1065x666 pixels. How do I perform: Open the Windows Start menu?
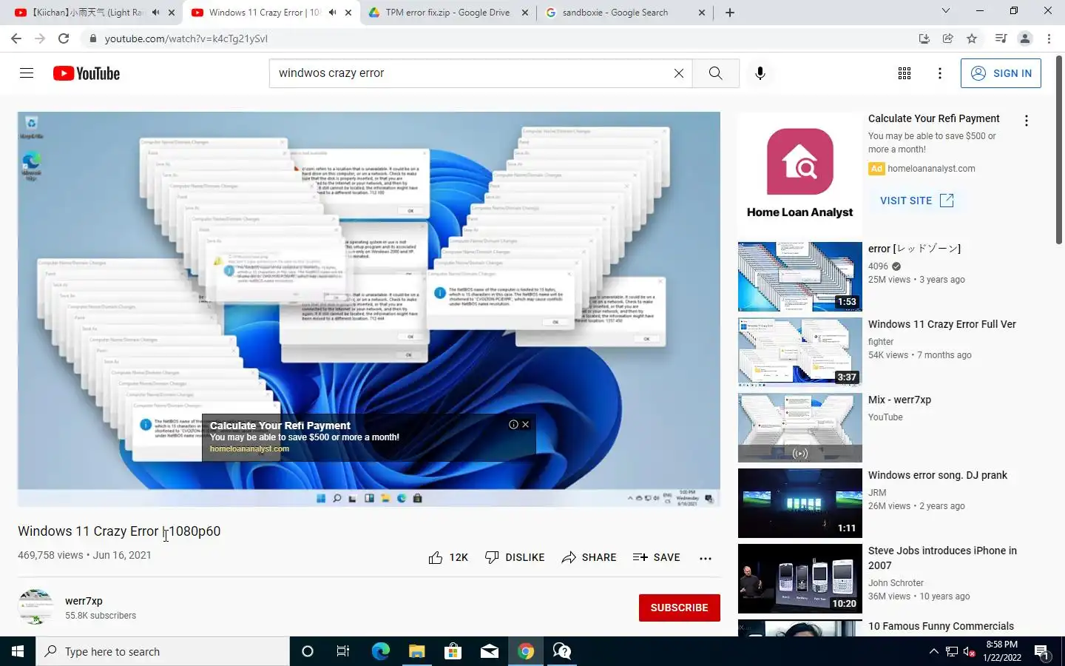coord(18,651)
